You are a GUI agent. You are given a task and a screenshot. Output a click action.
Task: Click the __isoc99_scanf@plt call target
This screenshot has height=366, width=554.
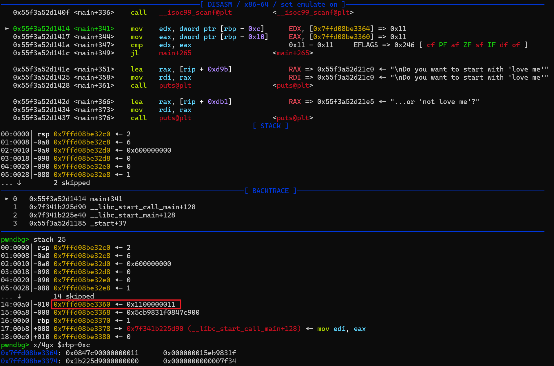pos(195,12)
